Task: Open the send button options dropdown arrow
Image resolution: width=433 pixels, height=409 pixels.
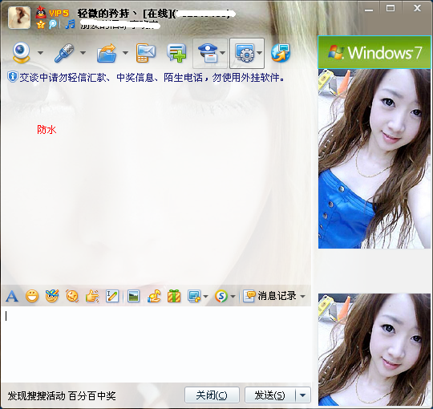Action: pos(303,395)
